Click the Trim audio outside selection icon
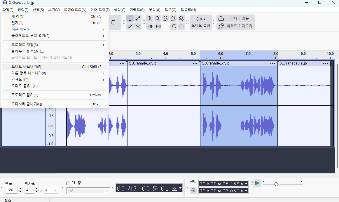The image size is (339, 202). [150, 26]
